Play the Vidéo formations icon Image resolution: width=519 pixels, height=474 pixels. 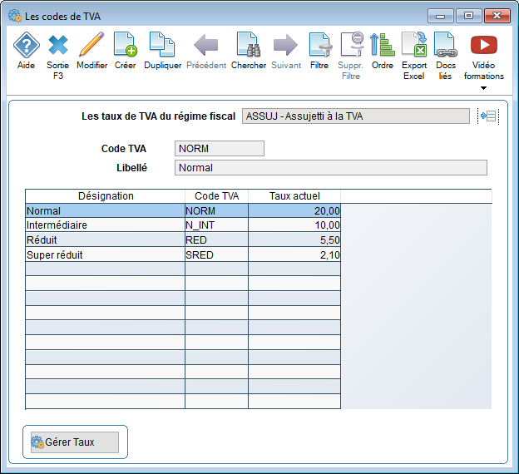[x=483, y=45]
